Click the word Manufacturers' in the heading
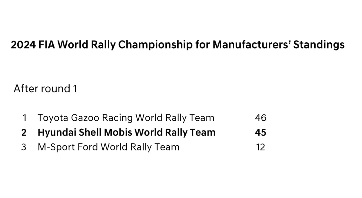The height and width of the screenshot is (198, 362). pyautogui.click(x=252, y=45)
